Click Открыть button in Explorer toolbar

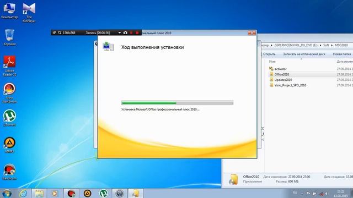[x=269, y=54]
